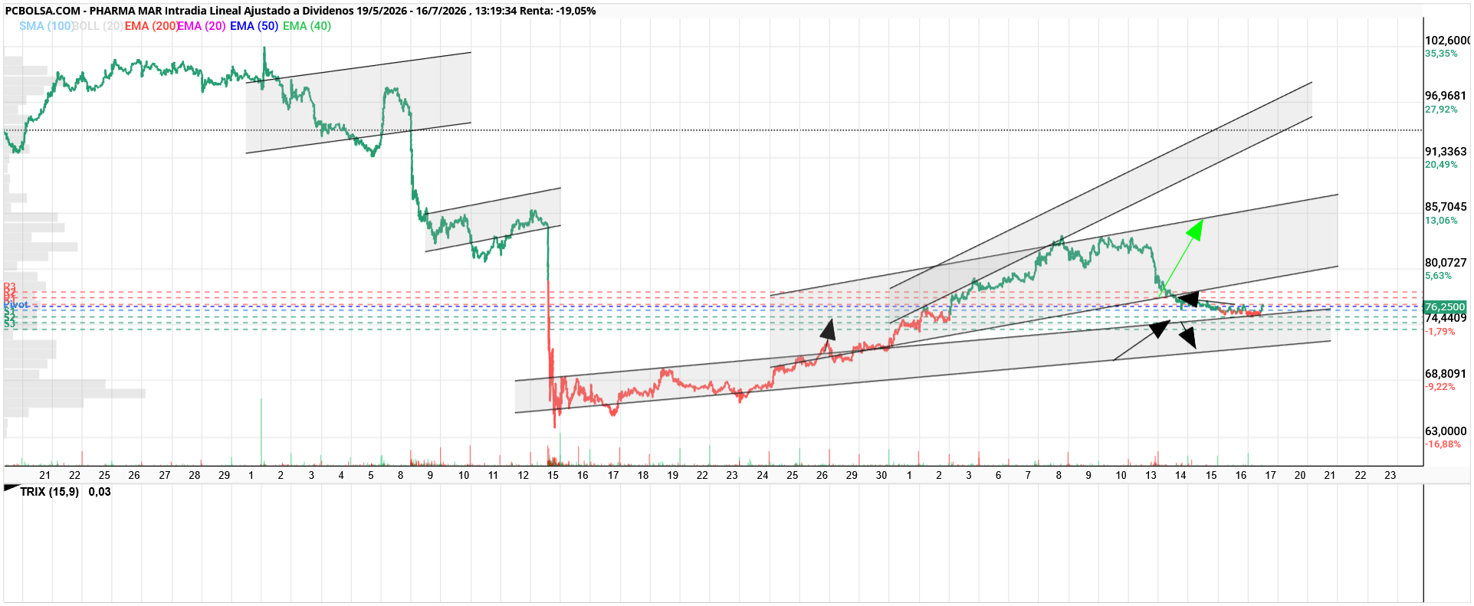Toggle the SMA (100) legend entry

tap(45, 26)
